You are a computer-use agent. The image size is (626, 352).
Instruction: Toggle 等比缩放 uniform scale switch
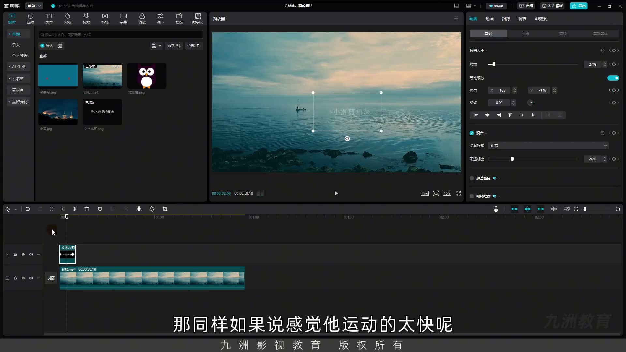click(613, 78)
